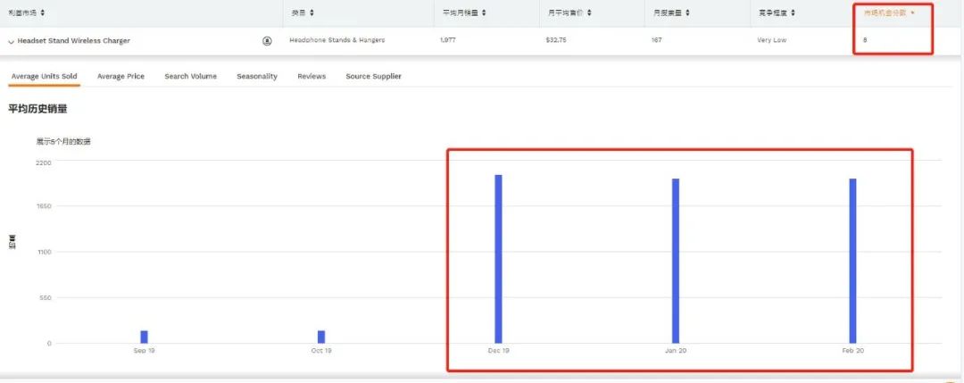Sort by competition level arrows
This screenshot has height=383, width=964.
coord(794,12)
